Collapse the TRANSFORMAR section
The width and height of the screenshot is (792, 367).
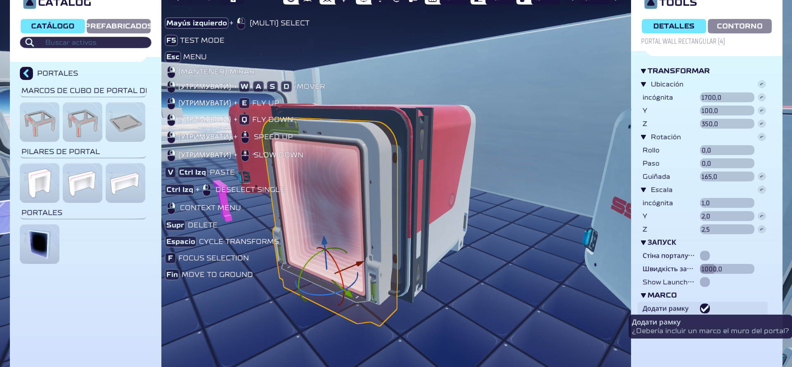643,71
